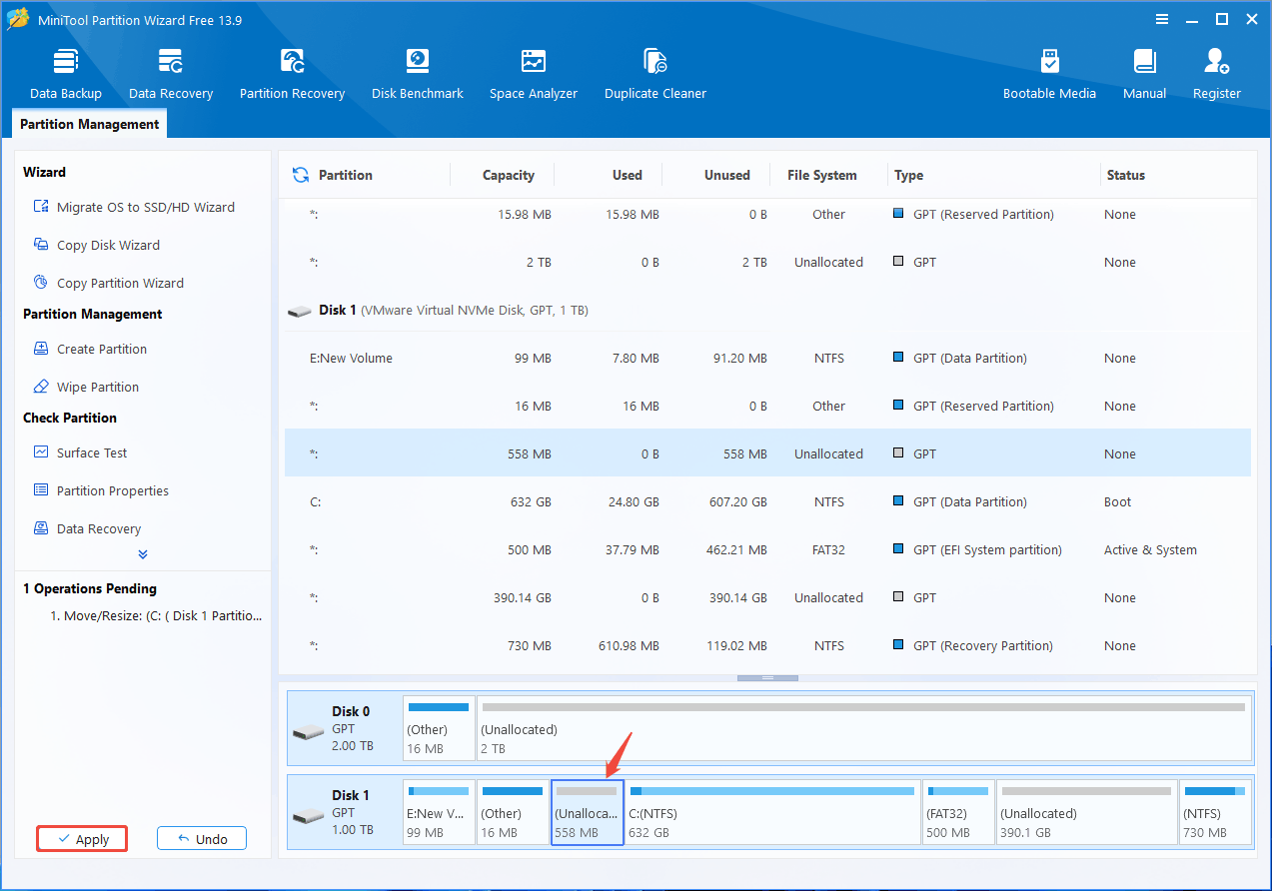Sort by the Used column header
Screen dimensions: 1272x891
pyautogui.click(x=627, y=175)
